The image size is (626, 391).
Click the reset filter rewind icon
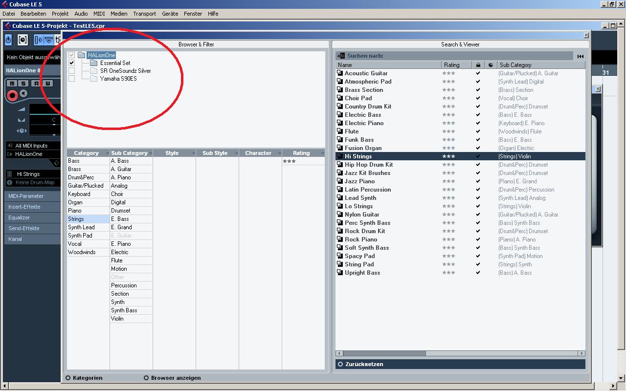(x=580, y=56)
